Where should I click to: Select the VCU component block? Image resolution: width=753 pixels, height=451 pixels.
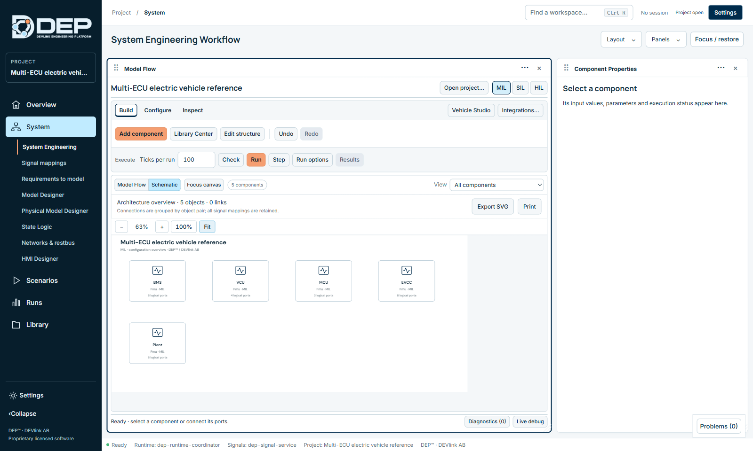tap(240, 281)
